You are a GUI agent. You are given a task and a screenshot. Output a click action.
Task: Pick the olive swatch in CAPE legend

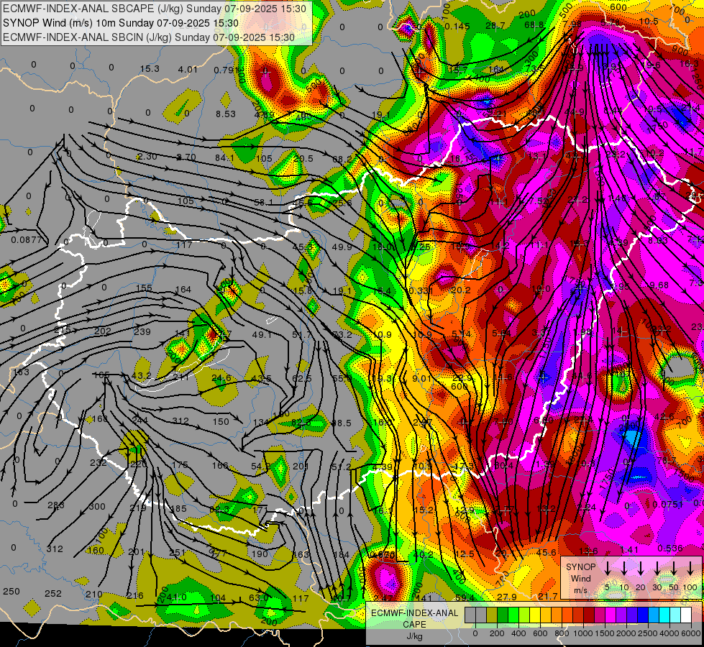coord(492,615)
